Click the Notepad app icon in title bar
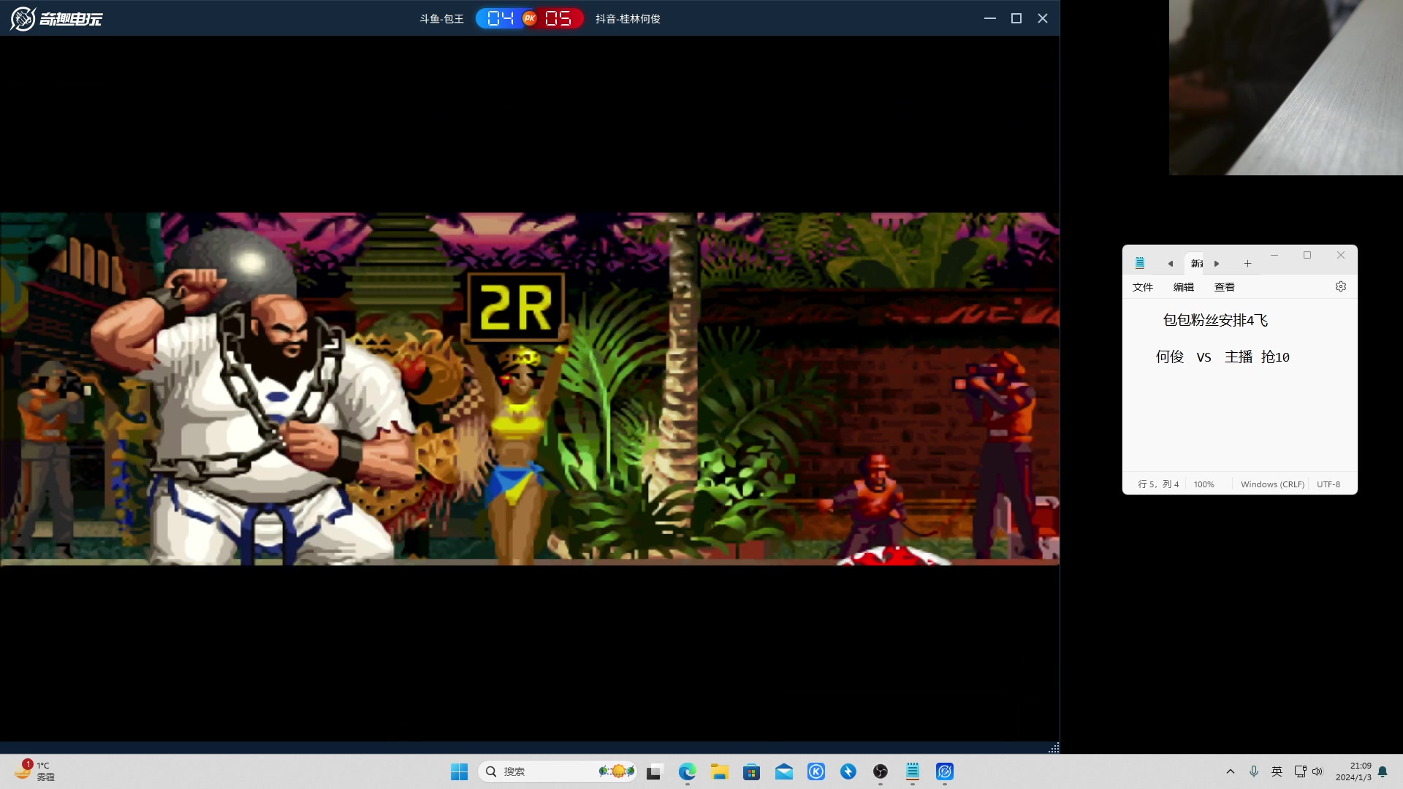The width and height of the screenshot is (1403, 789). [x=1140, y=263]
